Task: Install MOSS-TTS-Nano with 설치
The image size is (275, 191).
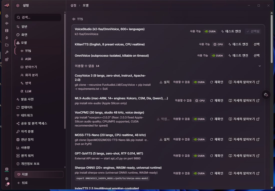Action: (x=164, y=139)
